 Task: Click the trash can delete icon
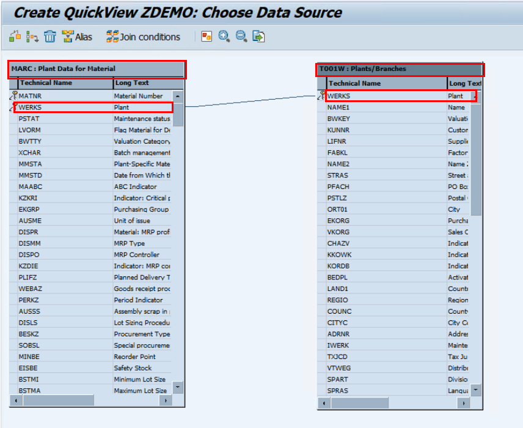click(50, 37)
